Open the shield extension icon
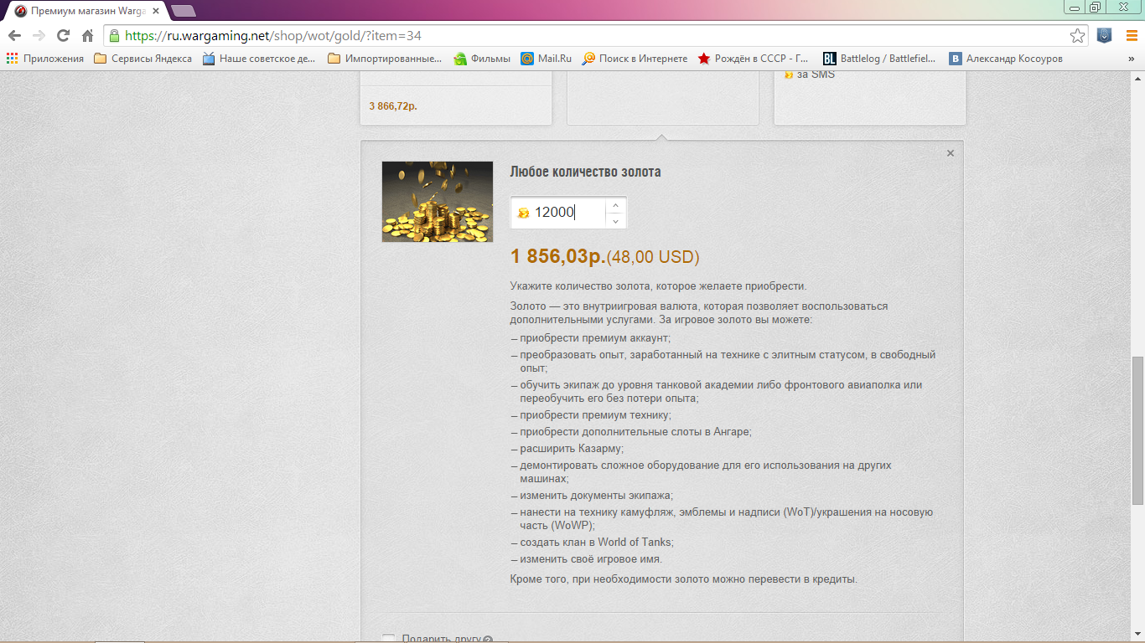 tap(1105, 35)
